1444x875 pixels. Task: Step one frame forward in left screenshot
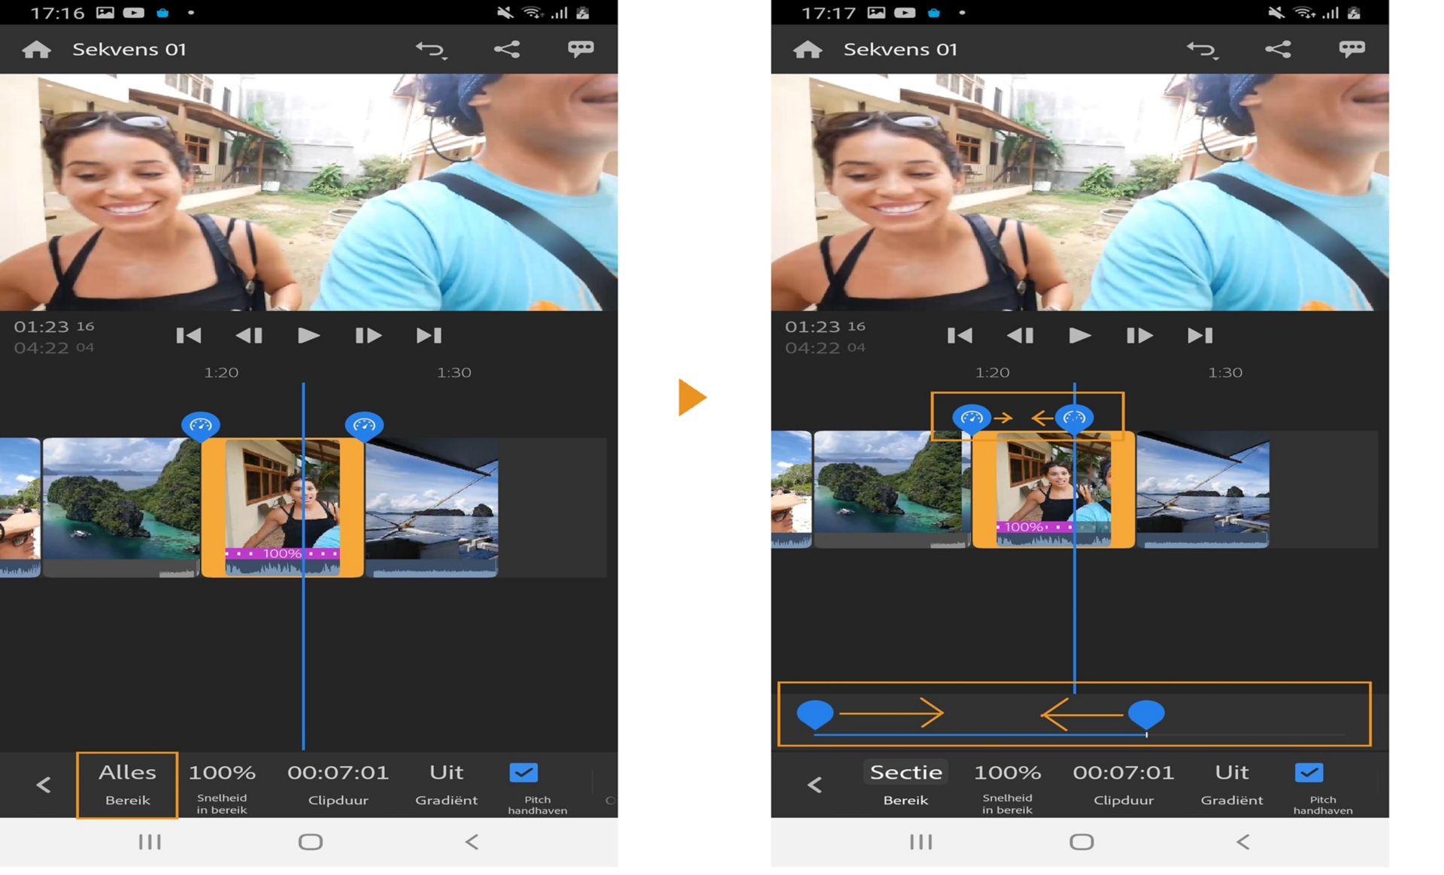(368, 335)
